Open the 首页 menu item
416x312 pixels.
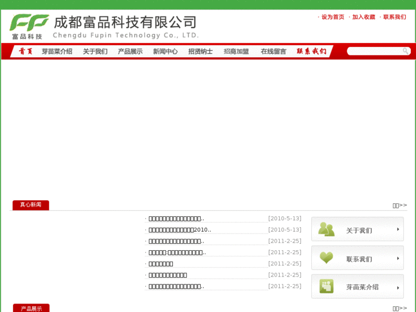pos(26,52)
